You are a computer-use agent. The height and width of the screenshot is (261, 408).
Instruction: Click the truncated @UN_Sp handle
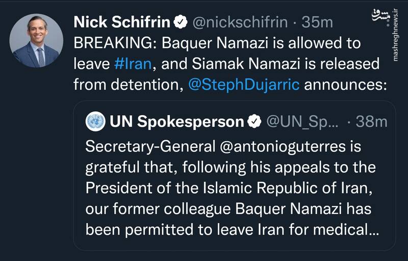302,122
